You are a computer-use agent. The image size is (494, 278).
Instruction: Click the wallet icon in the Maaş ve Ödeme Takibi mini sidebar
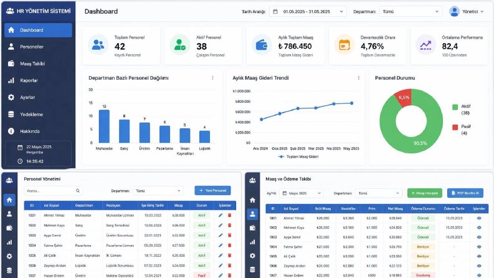[x=252, y=228]
